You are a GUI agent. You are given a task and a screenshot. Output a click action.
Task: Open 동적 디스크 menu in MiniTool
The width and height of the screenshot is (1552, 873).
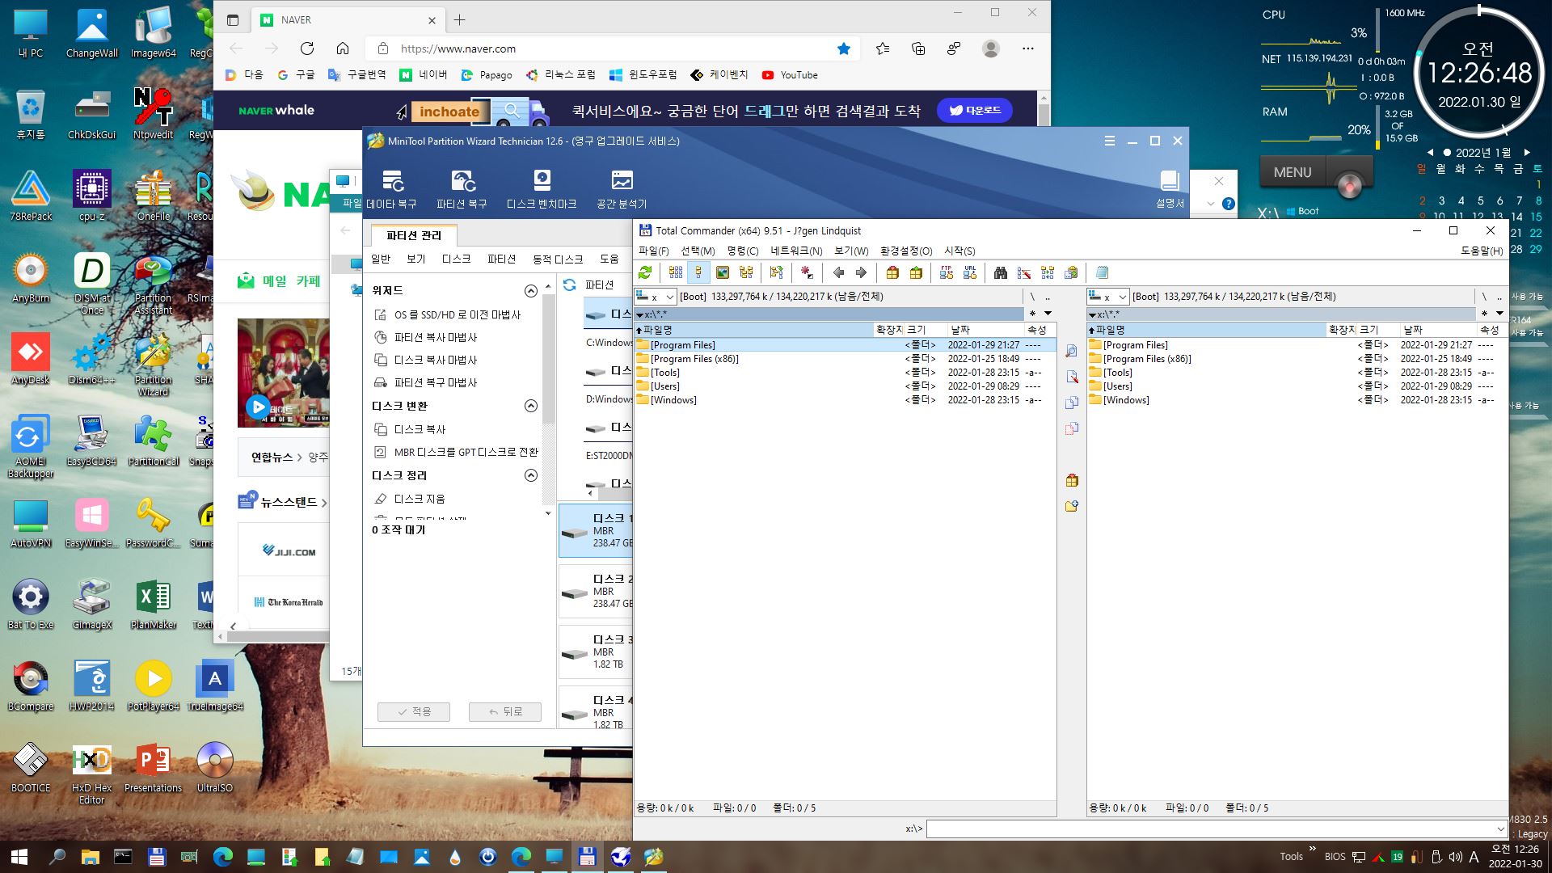point(558,259)
